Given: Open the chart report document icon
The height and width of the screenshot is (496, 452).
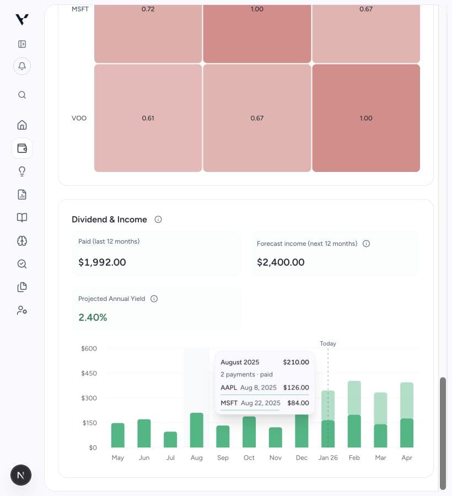Looking at the screenshot, I should click(x=22, y=195).
